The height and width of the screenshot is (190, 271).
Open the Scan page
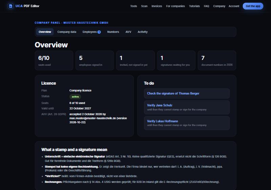(144, 6)
